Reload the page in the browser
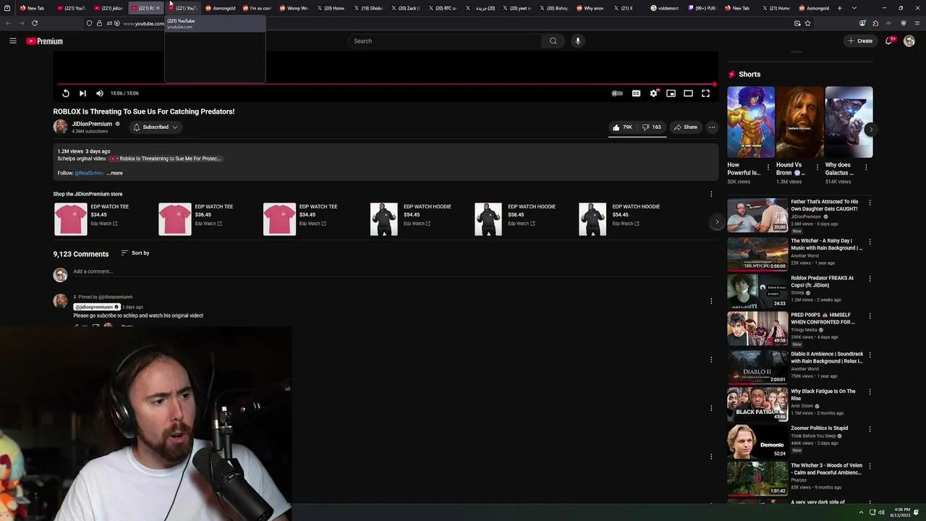 pyautogui.click(x=35, y=23)
